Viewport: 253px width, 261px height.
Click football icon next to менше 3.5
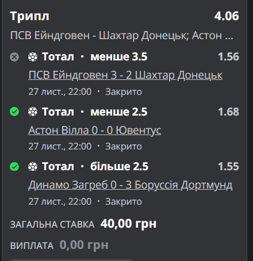33,57
